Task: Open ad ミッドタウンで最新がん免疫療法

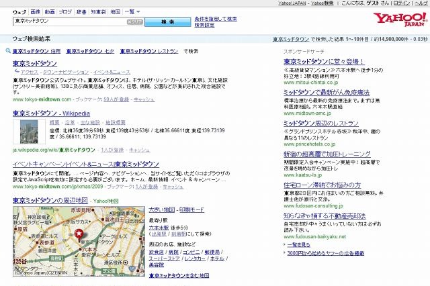Action: tap(327, 93)
